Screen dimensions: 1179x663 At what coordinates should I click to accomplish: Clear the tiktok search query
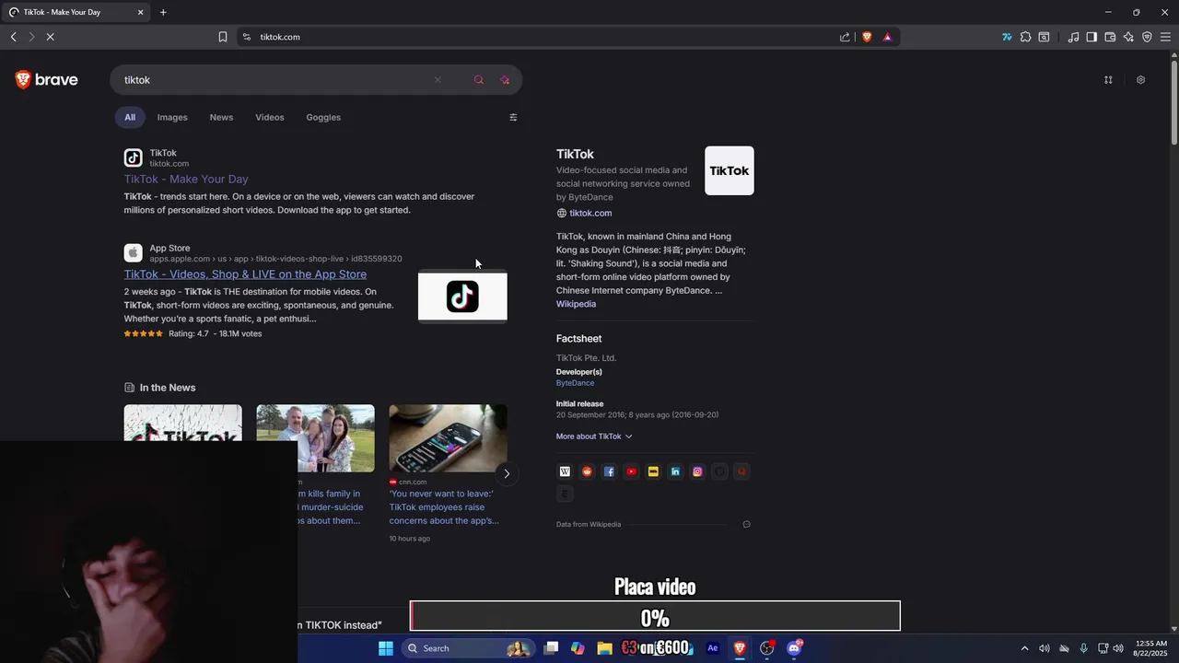point(438,80)
